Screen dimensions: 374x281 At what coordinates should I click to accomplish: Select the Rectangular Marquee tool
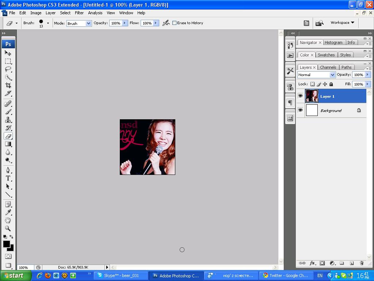coord(8,61)
